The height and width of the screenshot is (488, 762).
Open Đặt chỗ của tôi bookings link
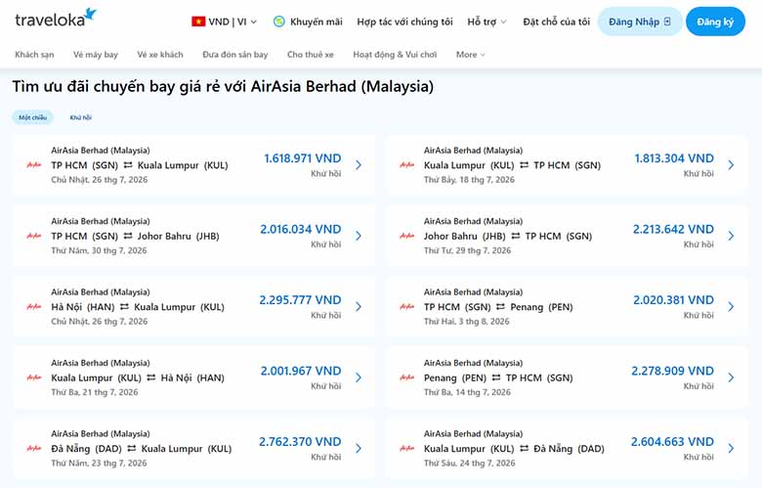point(557,22)
